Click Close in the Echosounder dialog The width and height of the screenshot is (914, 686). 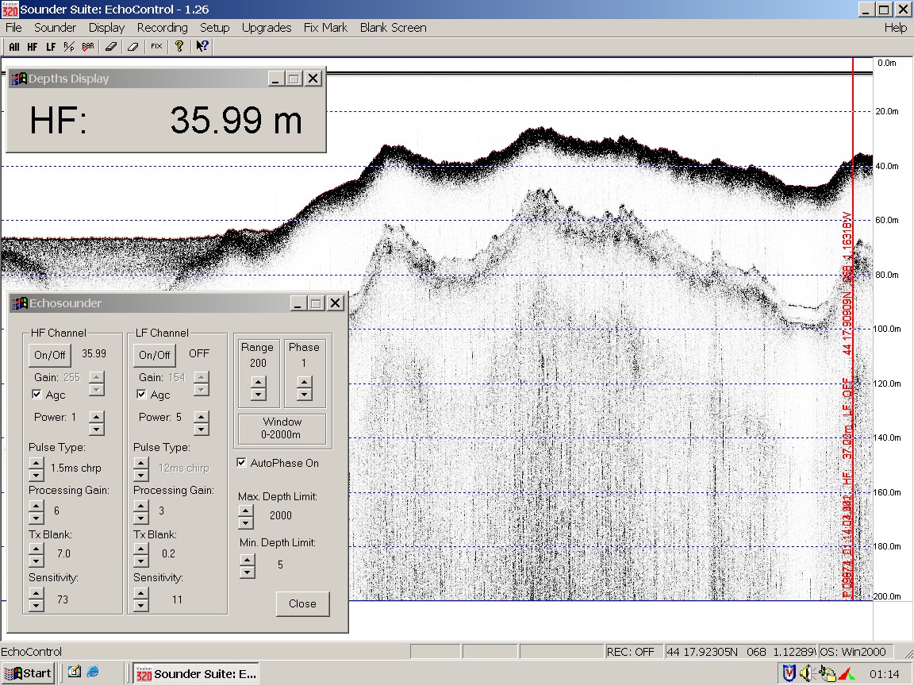pyautogui.click(x=302, y=603)
